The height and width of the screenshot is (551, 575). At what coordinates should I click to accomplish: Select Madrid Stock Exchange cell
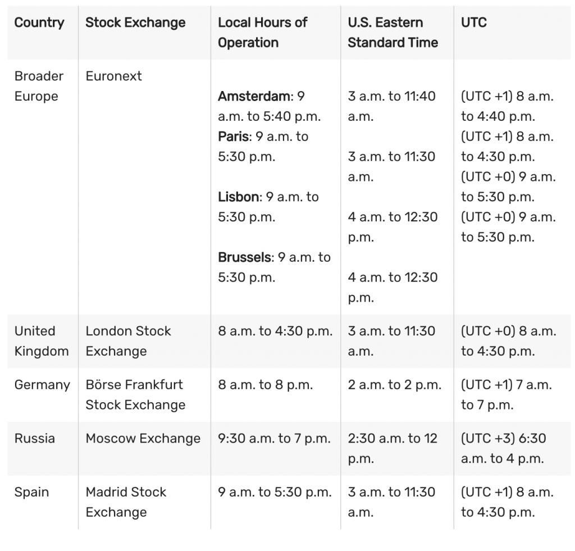(126, 502)
